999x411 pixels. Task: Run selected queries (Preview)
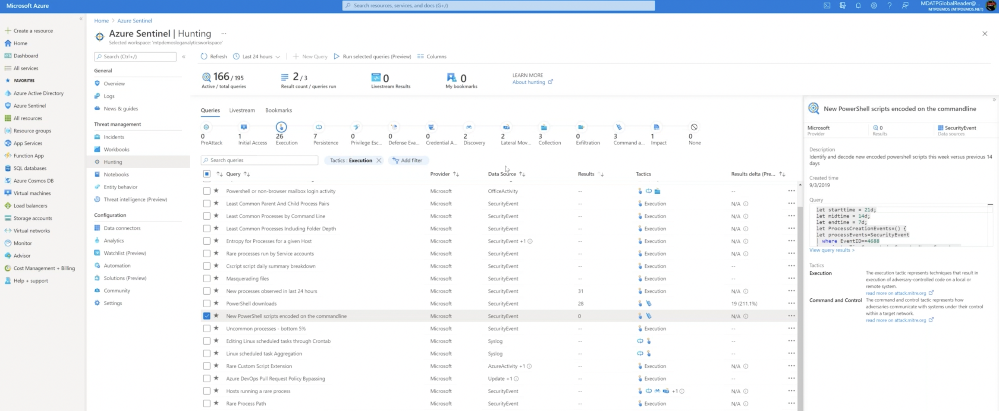(372, 56)
